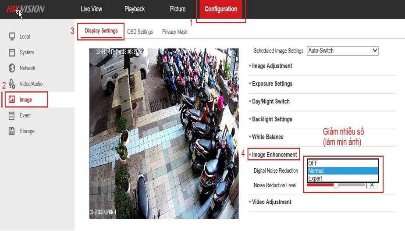Click the camera preview image
Viewport: 405px width, 231px height.
coord(164,133)
